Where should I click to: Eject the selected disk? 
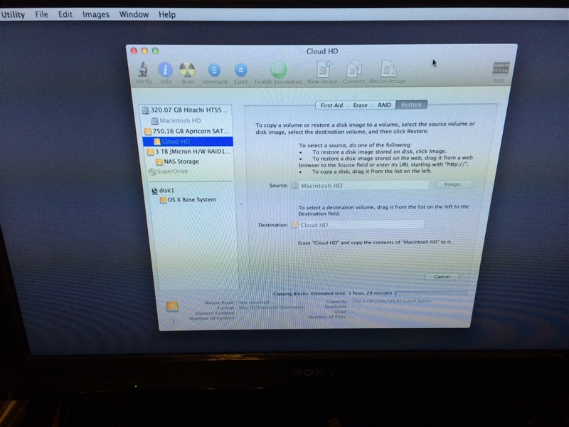[241, 74]
